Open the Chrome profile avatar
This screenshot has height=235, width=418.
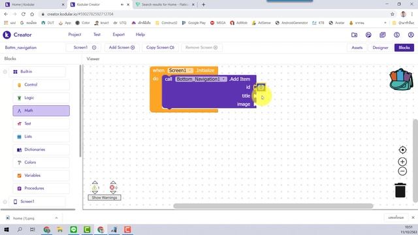(404, 14)
